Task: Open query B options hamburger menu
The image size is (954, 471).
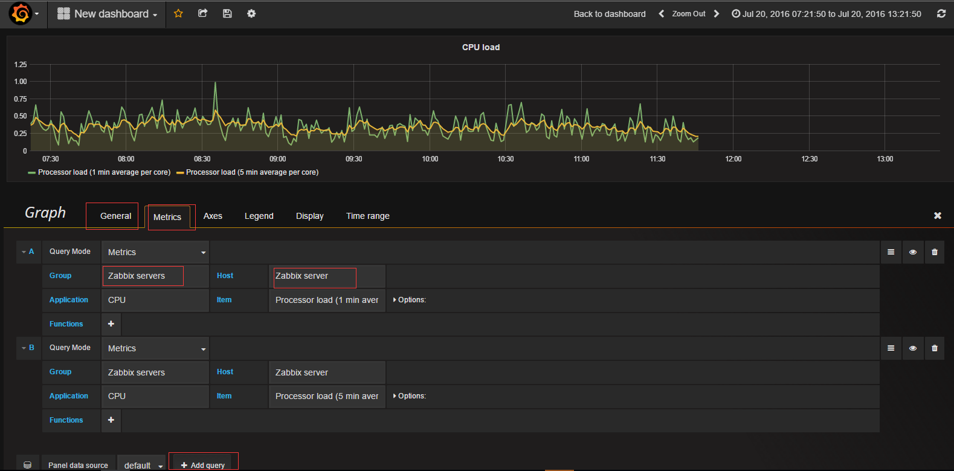Action: (x=891, y=348)
